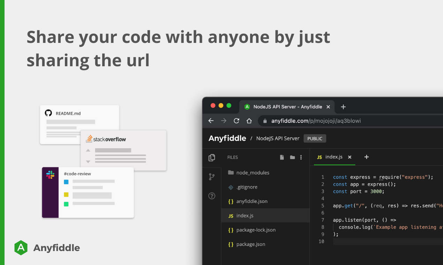Screen dimensions: 443x265
Task: Open the FILES panel three-dot options menu
Action: click(x=301, y=157)
